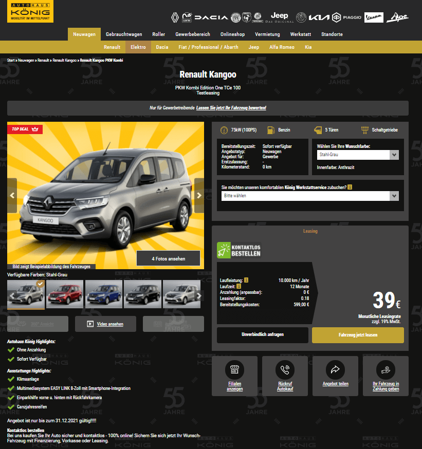
Task: Click the 4 Fotos ansehen button
Action: click(169, 258)
